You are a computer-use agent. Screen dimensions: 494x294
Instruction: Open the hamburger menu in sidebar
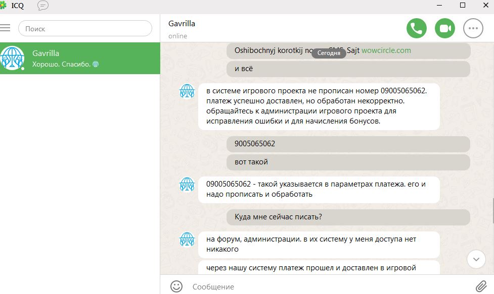5,28
